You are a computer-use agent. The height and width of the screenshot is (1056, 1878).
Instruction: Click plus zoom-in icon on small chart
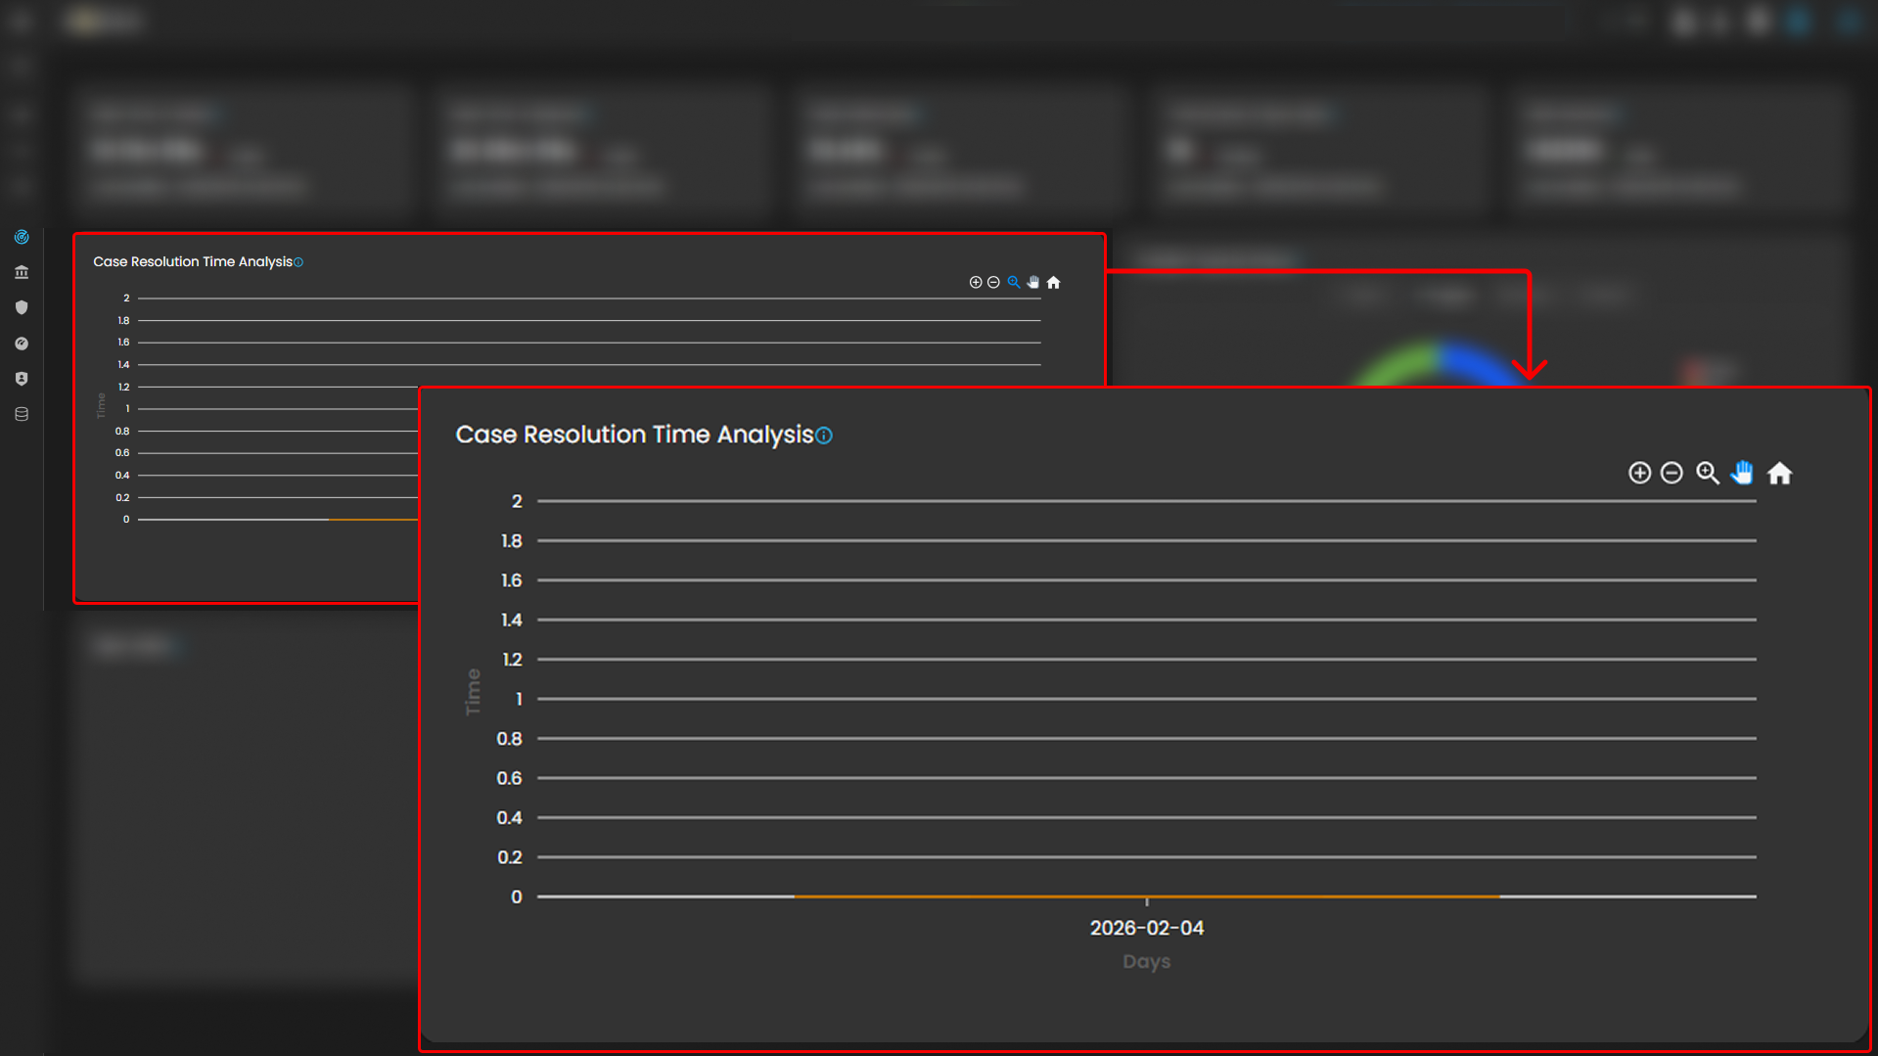[976, 282]
